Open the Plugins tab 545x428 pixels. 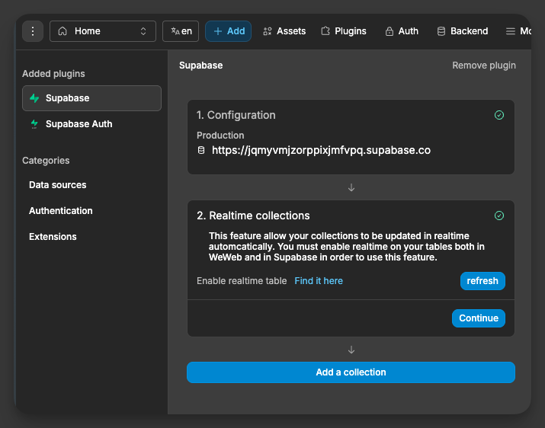(x=344, y=31)
